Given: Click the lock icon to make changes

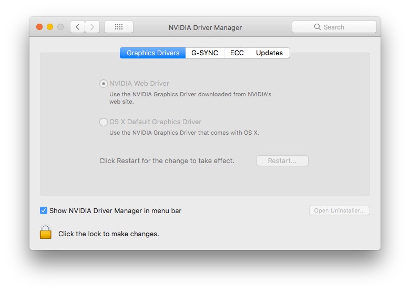Looking at the screenshot, I should (x=46, y=232).
